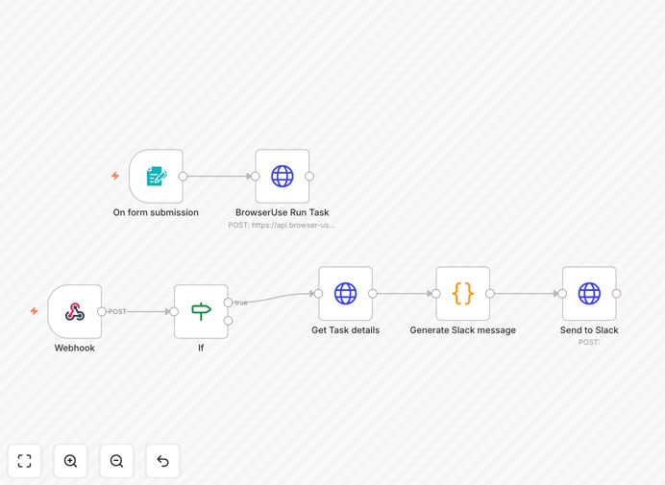Click the 'POST: https://api.browser-us...' subtitle
The height and width of the screenshot is (485, 665).
point(282,225)
